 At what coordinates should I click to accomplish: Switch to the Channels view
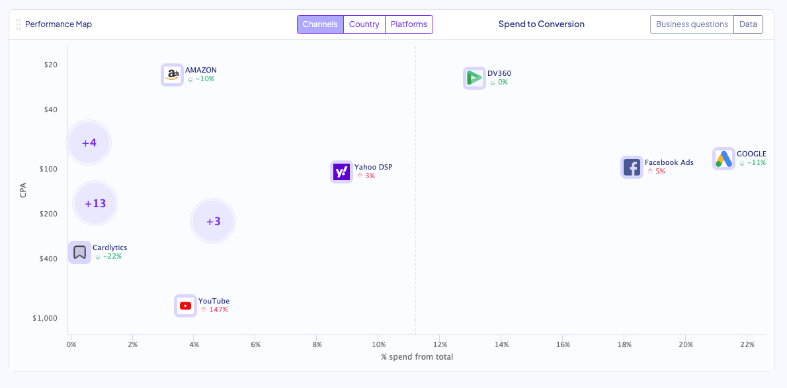pyautogui.click(x=320, y=24)
